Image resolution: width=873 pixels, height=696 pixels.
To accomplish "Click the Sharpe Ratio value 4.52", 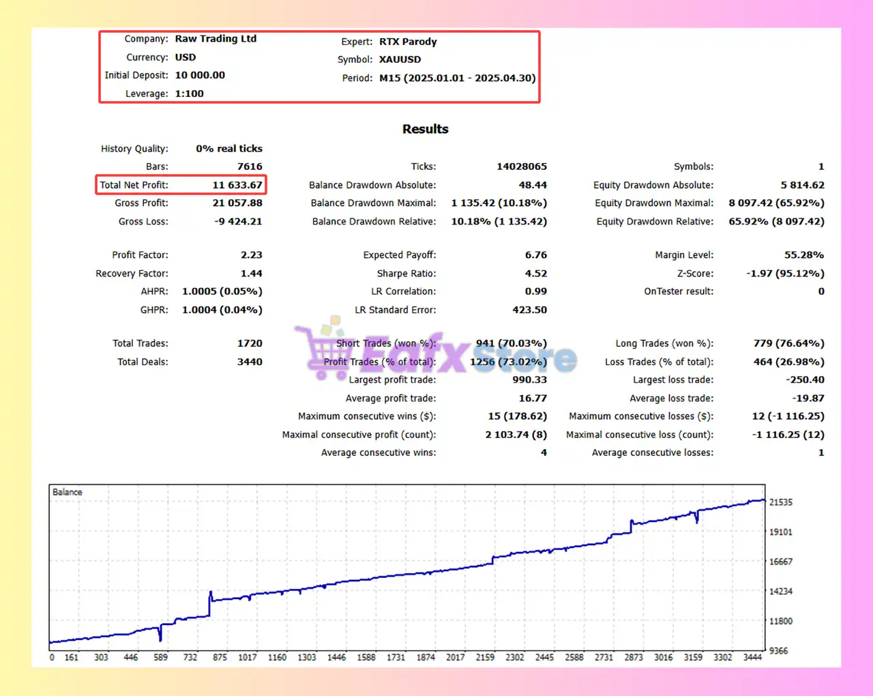I will [536, 273].
